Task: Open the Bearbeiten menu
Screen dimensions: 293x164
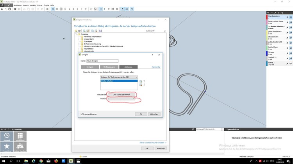Action: coord(18,5)
